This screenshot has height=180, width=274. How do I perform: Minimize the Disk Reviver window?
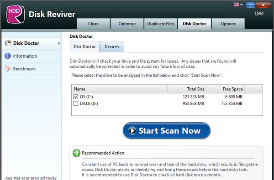point(250,5)
